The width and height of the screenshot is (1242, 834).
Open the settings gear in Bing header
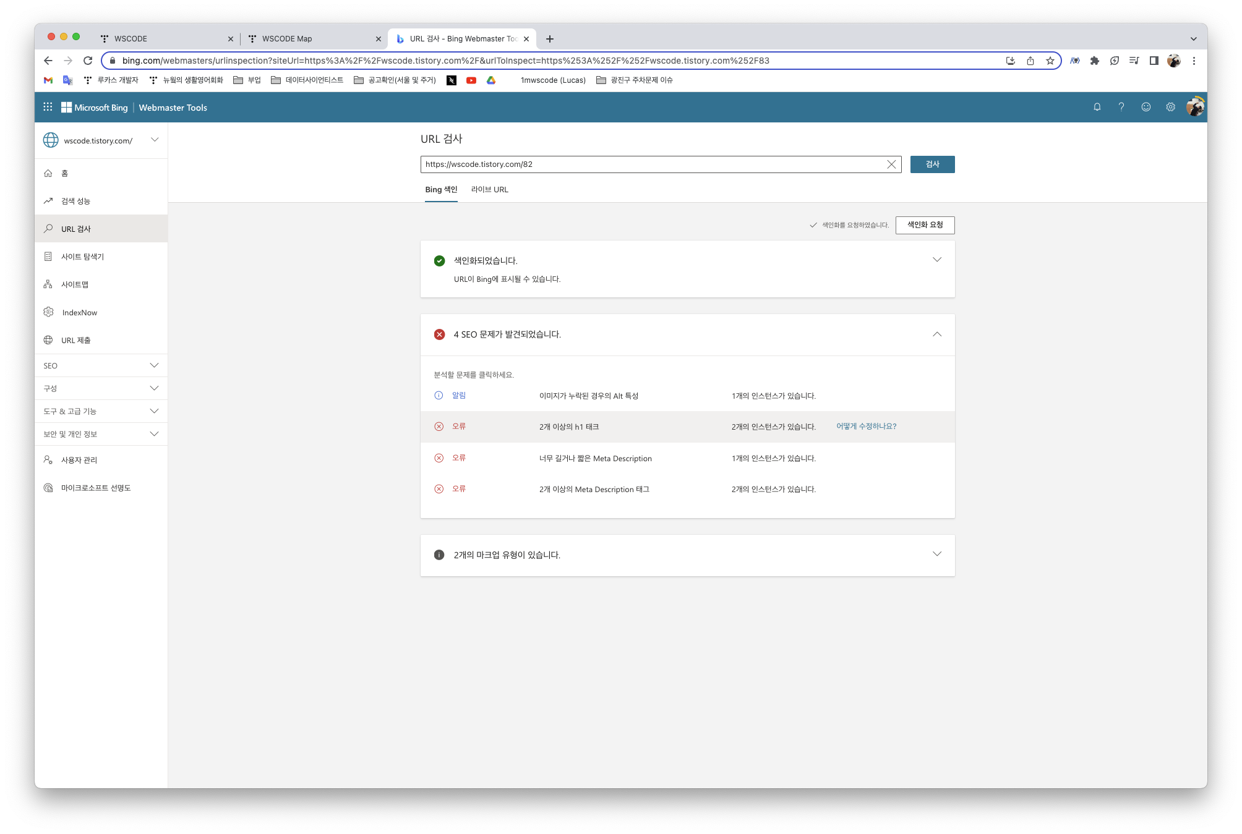coord(1170,107)
